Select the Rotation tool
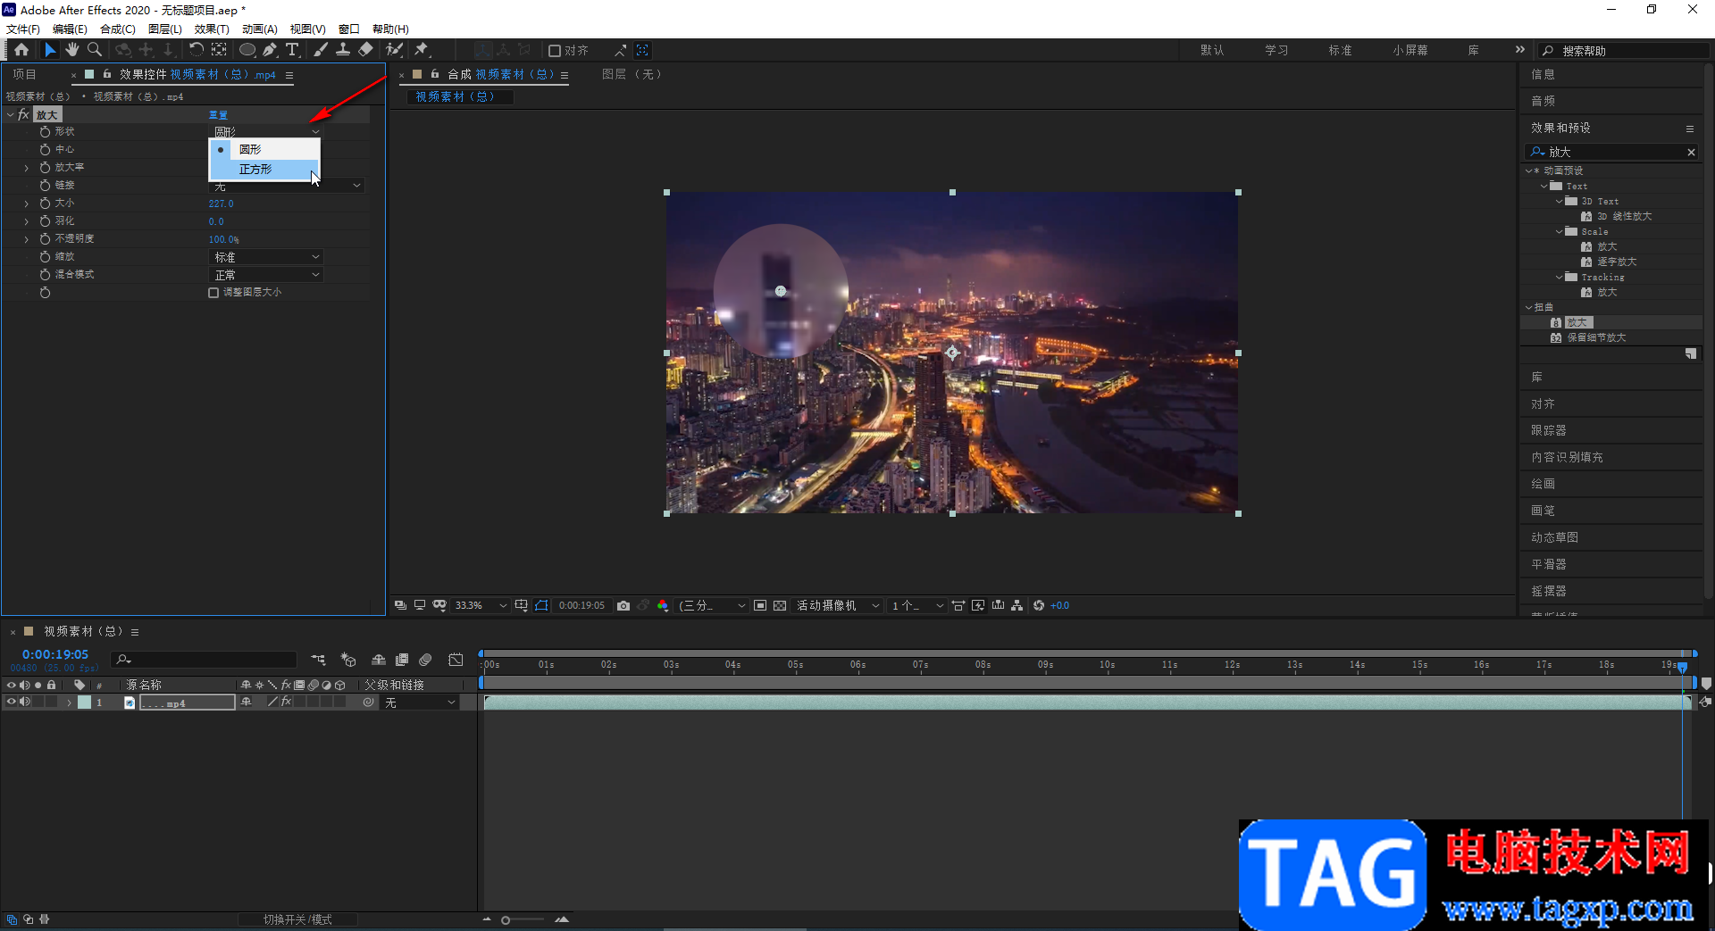1715x931 pixels. click(196, 50)
